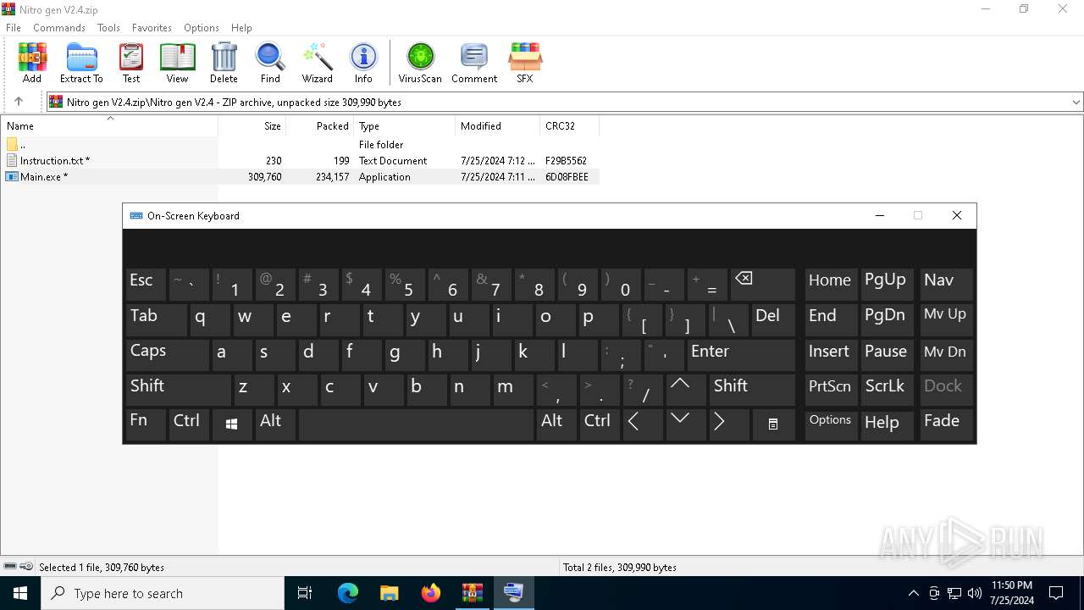This screenshot has height=610, width=1084.
Task: Open the Tools menu
Action: pyautogui.click(x=108, y=27)
